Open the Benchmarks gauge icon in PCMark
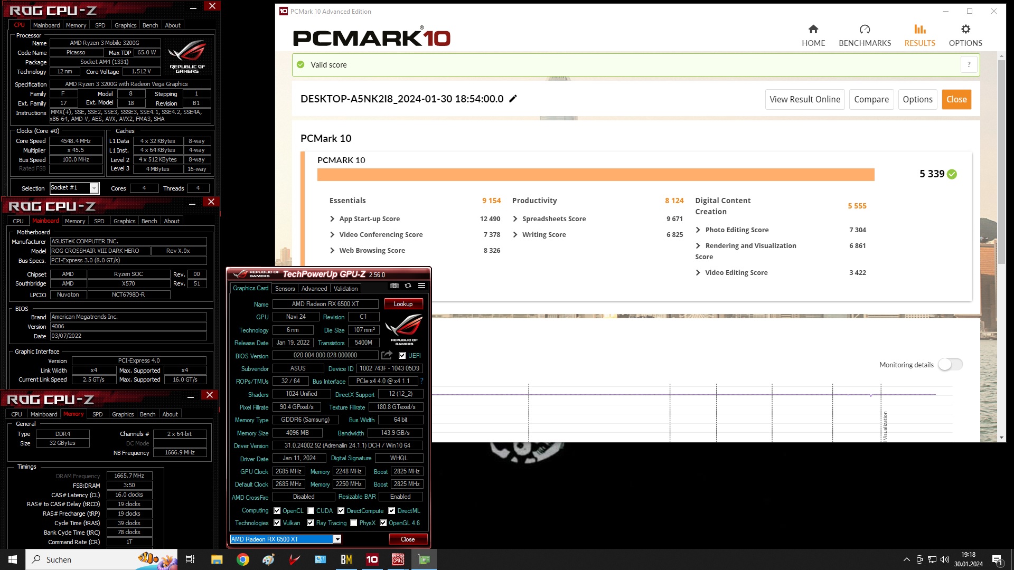1014x570 pixels. coord(865,30)
